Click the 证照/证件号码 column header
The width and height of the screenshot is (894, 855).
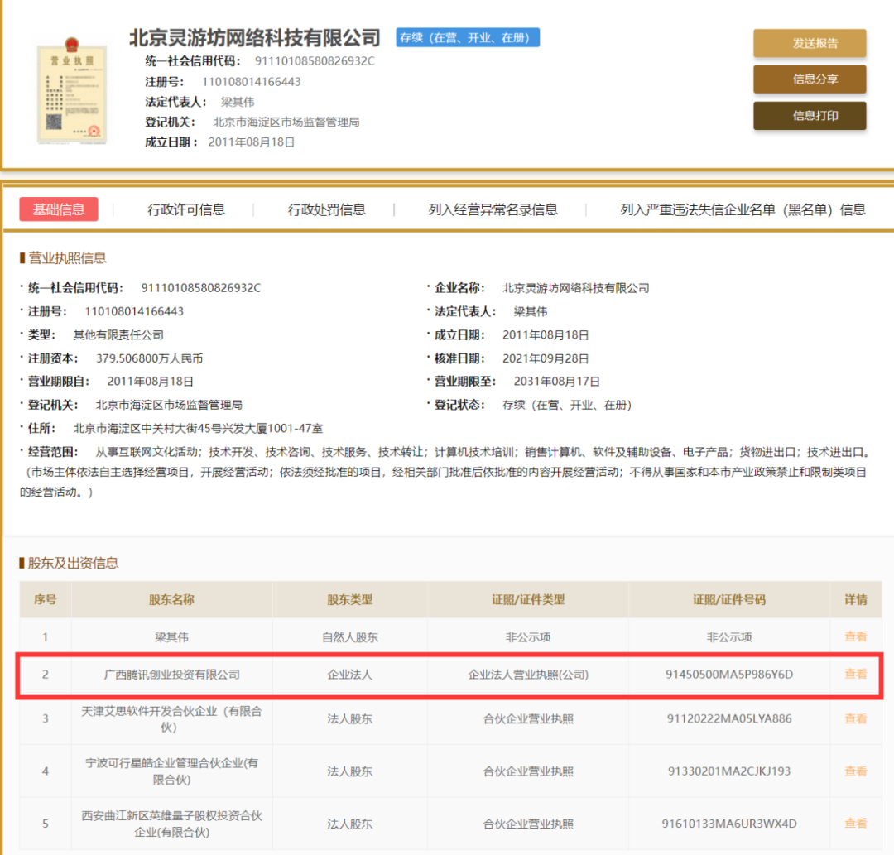pos(729,599)
